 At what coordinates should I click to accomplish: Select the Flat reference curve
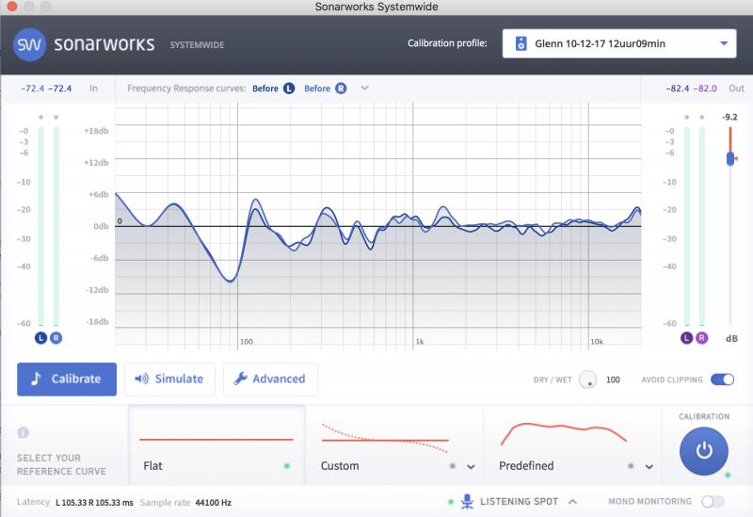click(x=216, y=445)
